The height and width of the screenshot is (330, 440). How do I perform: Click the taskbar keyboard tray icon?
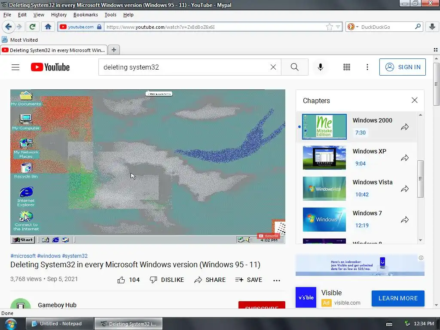[x=389, y=324]
